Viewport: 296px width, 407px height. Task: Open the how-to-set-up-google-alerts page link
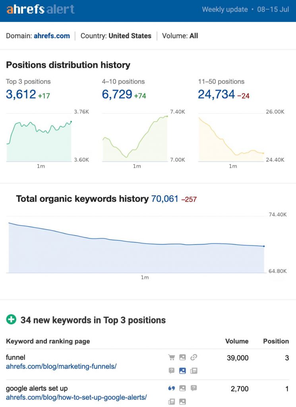76,397
